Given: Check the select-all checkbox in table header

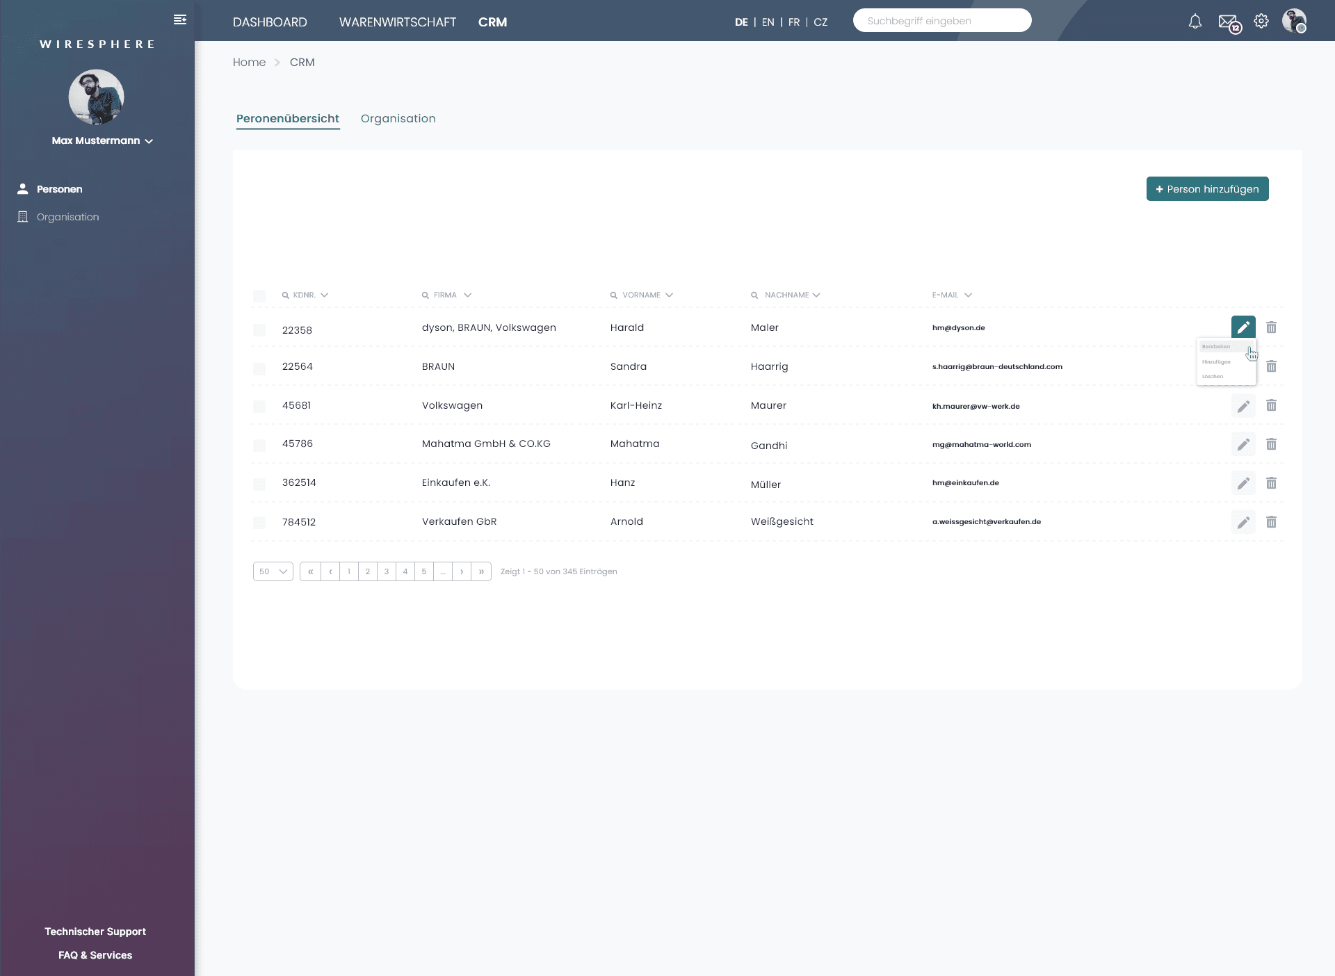Looking at the screenshot, I should tap(259, 296).
